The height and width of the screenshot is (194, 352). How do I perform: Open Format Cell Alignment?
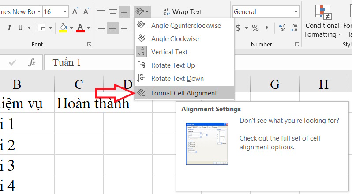[x=184, y=93]
